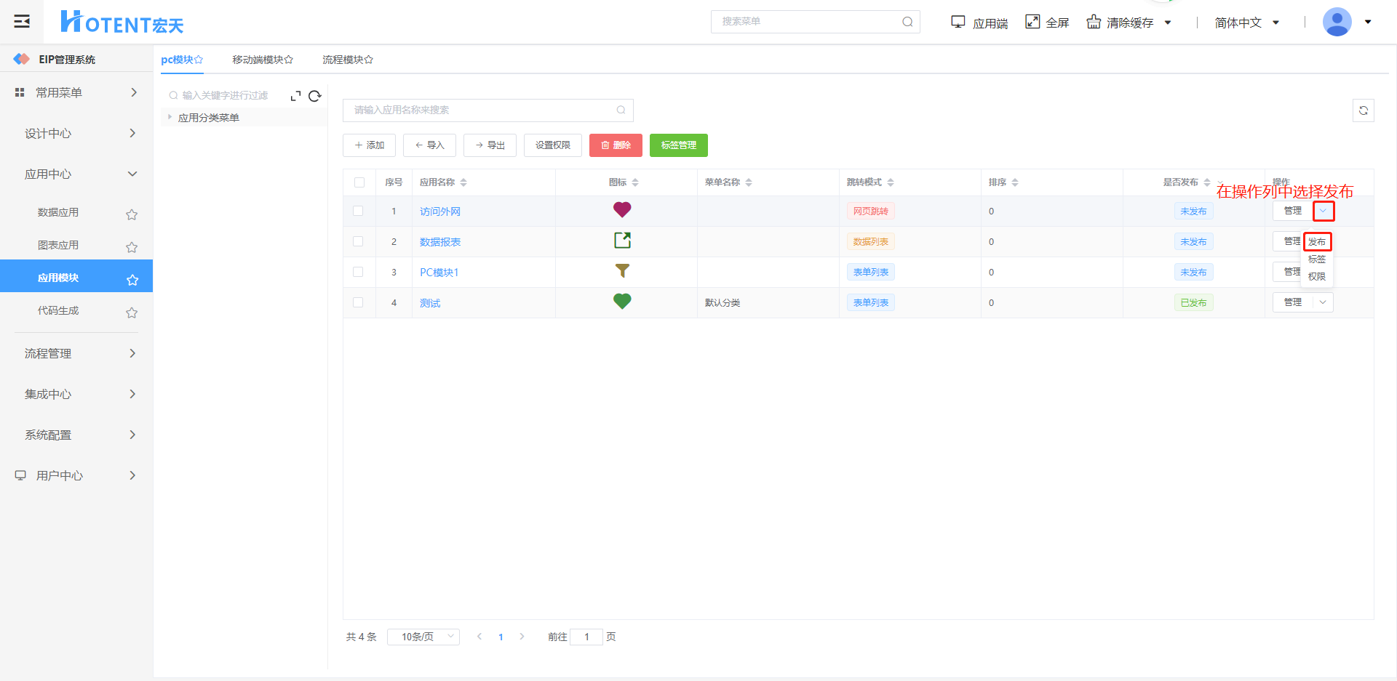
Task: Click the star icon next to 代码生成
Action: click(132, 313)
